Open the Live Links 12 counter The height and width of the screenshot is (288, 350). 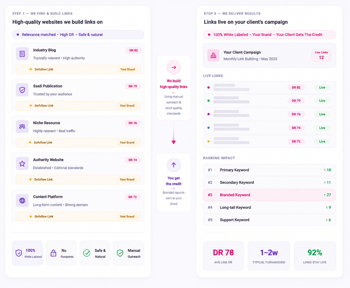(321, 55)
